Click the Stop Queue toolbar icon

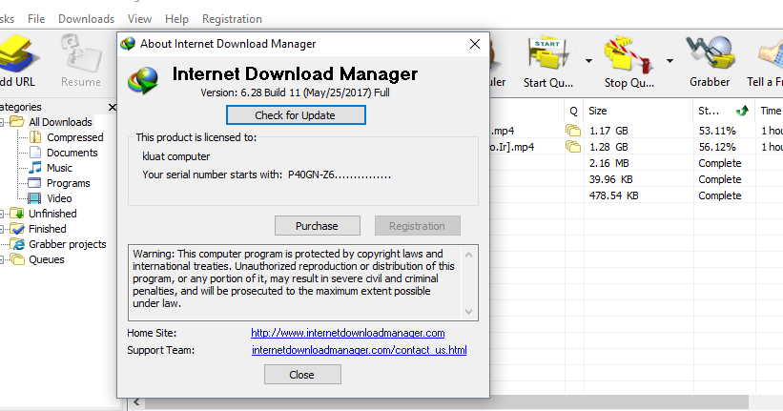[628, 53]
